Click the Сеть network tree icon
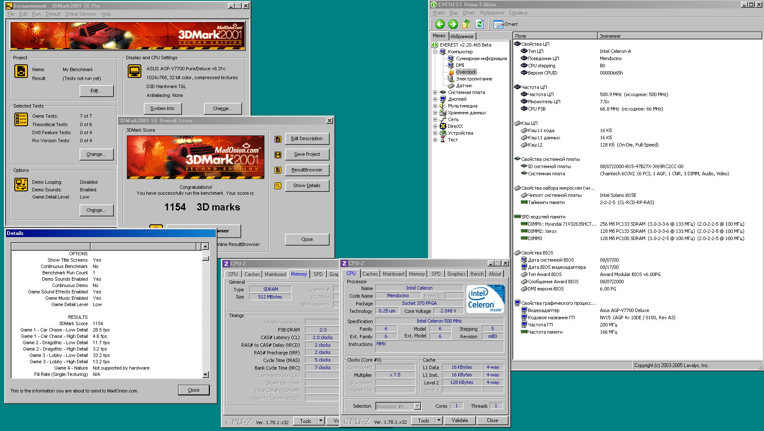The image size is (764, 431). 443,119
